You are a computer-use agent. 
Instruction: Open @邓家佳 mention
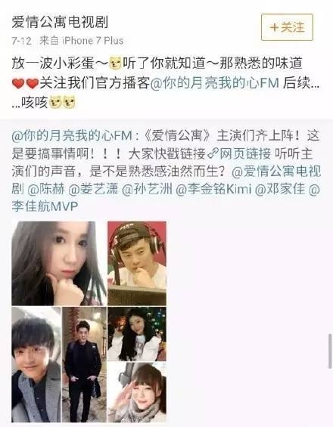[280, 189]
